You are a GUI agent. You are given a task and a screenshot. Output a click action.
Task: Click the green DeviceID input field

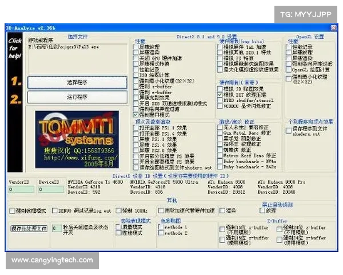51,190
